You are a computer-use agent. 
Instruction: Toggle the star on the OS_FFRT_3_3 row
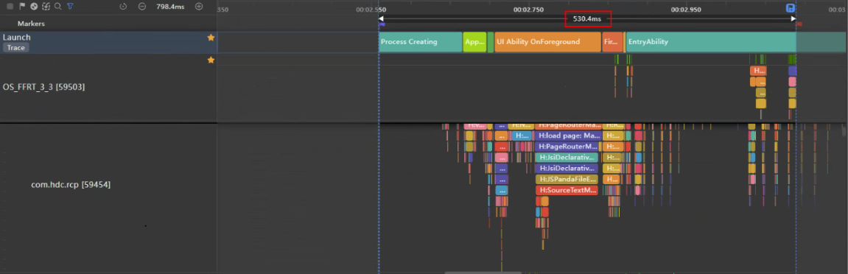[x=211, y=60]
